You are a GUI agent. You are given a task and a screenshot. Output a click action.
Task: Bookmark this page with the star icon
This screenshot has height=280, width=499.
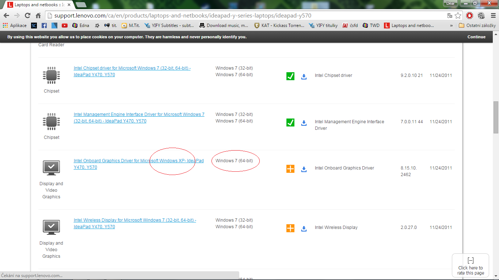coord(458,16)
